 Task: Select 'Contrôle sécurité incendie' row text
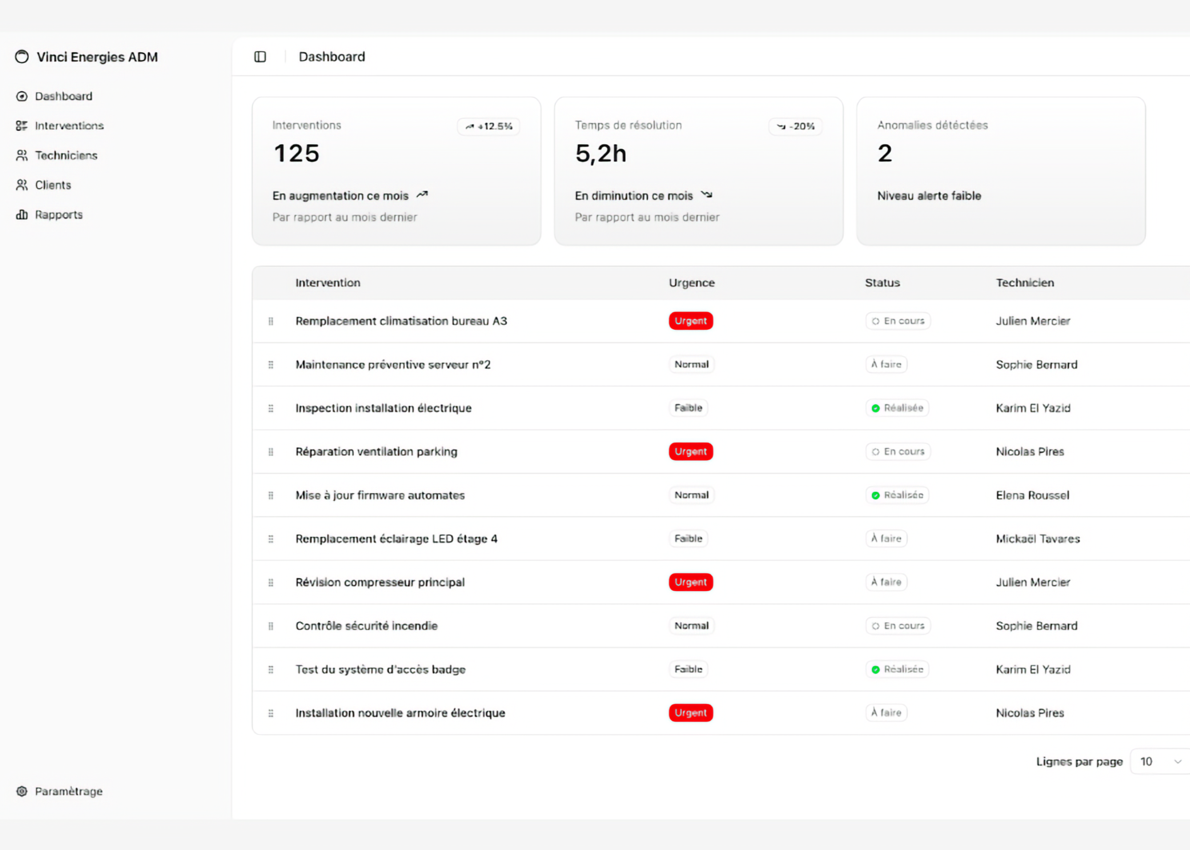tap(366, 626)
